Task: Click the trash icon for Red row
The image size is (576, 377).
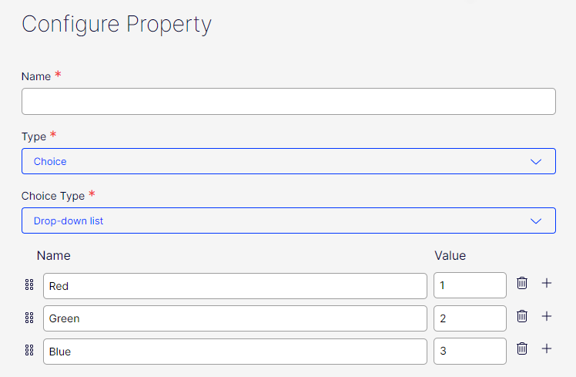Action: pos(522,284)
